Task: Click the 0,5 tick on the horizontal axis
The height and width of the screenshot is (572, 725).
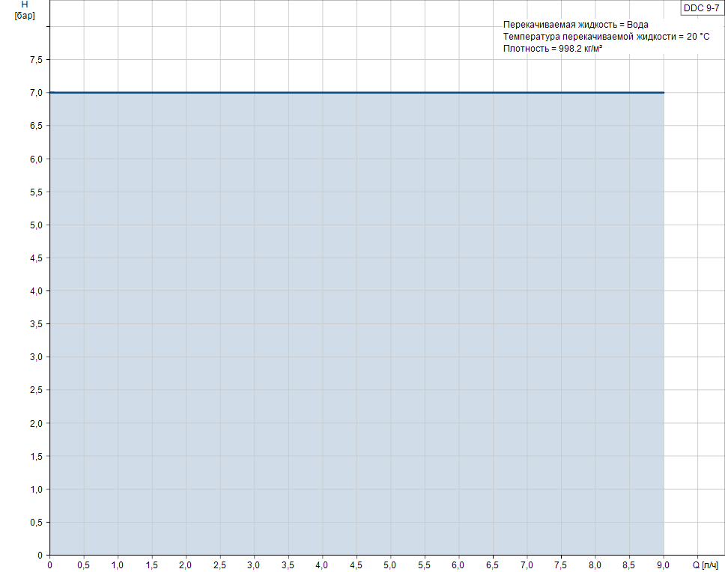Action: 84,565
